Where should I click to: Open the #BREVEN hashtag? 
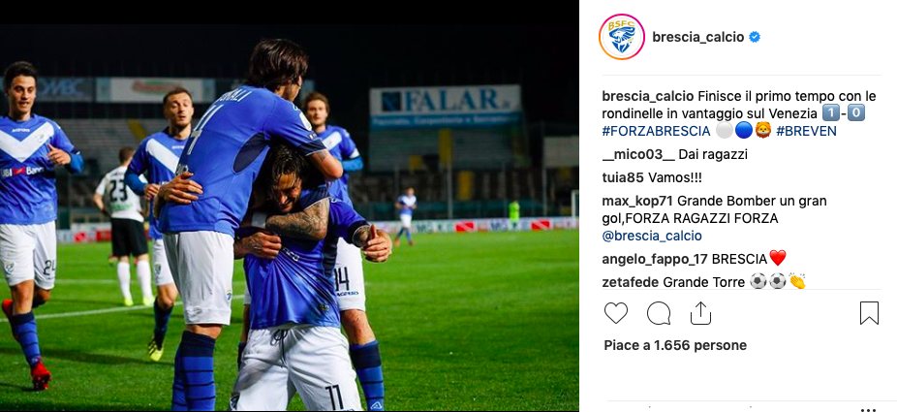pyautogui.click(x=806, y=131)
